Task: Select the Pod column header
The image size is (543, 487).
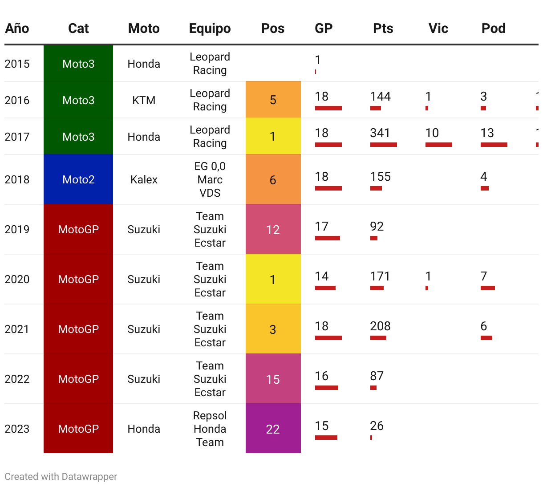Action: (494, 28)
